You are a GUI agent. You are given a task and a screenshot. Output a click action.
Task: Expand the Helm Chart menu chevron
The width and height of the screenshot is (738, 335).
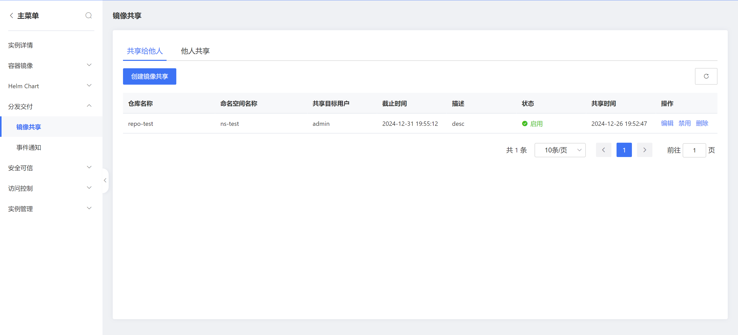pos(89,85)
